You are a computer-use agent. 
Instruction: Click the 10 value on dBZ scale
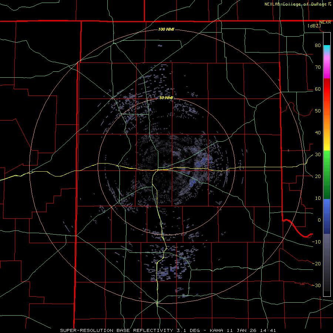tap(318, 198)
